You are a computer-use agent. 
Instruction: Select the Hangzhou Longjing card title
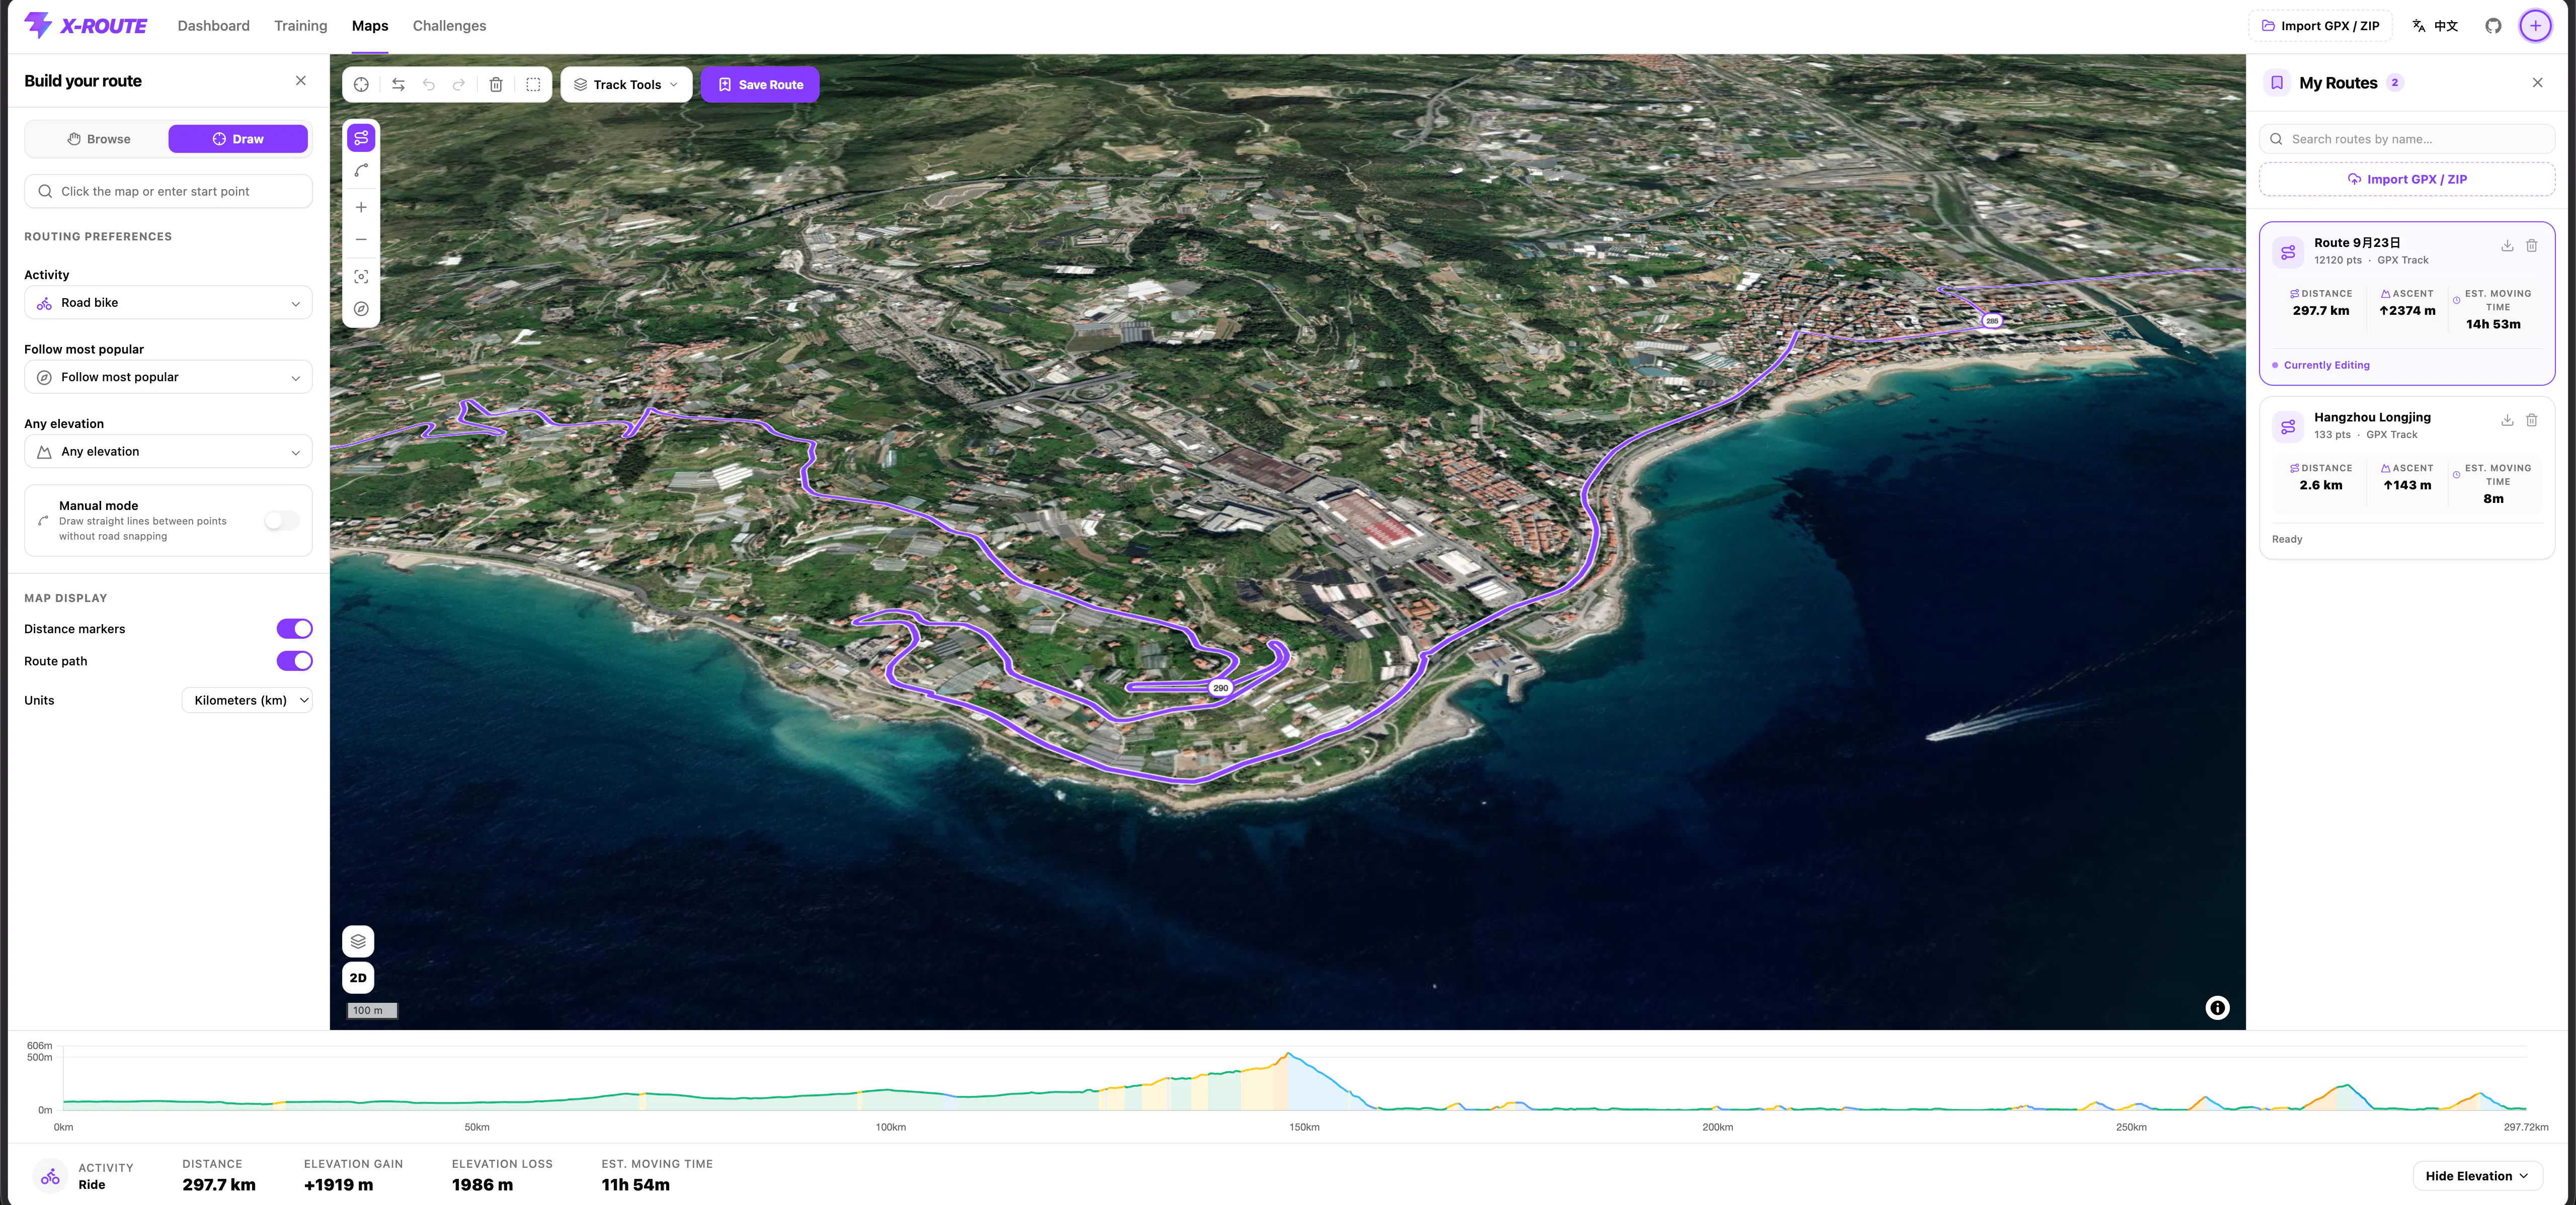2372,417
